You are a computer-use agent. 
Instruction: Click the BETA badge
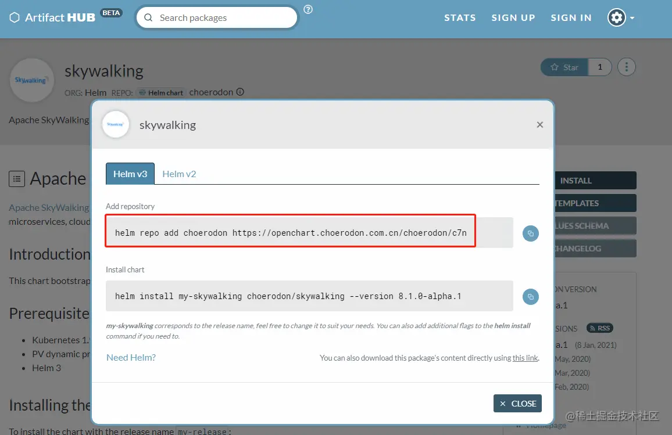point(111,13)
